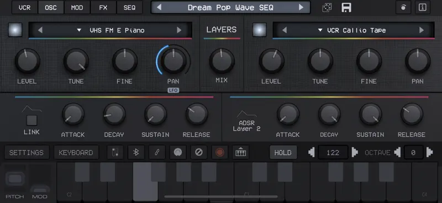Toggle the HOLD button
Screen dimensions: 442x203
coord(283,153)
